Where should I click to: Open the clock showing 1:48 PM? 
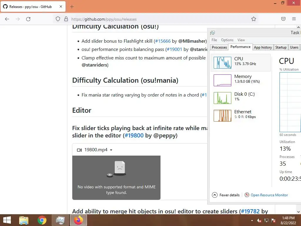[x=288, y=220]
